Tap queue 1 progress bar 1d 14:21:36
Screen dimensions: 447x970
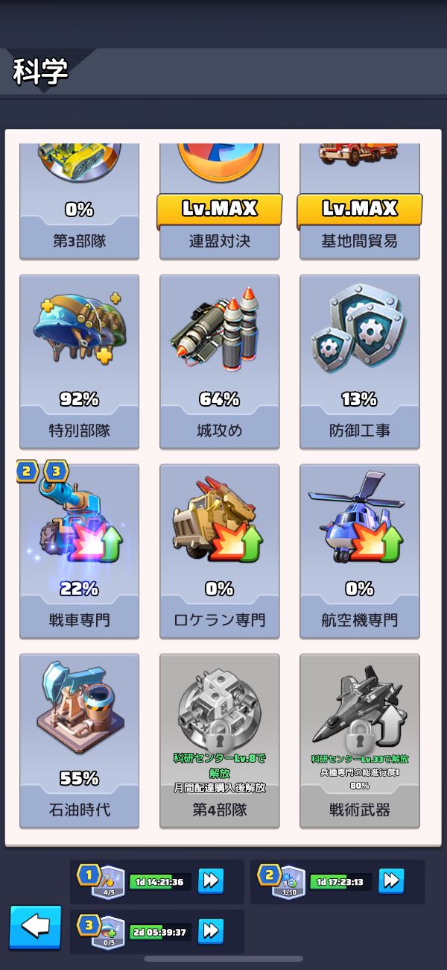point(159,882)
